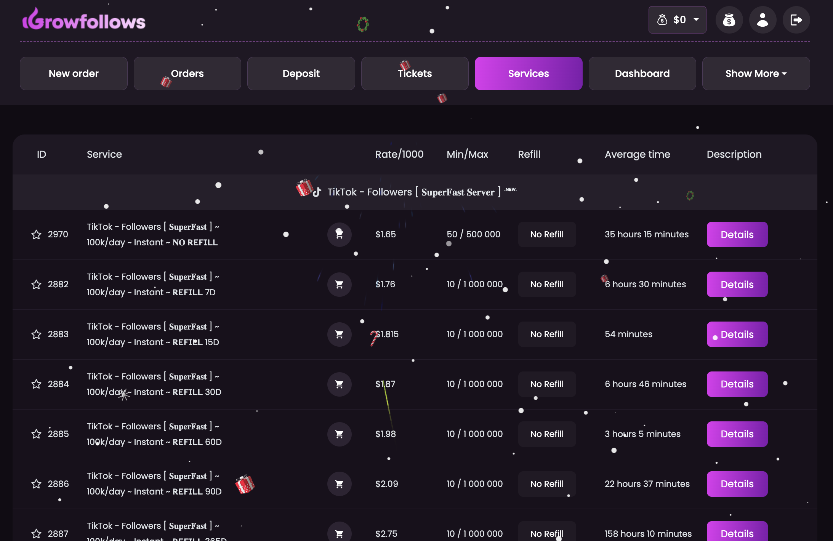Viewport: 833px width, 541px height.
Task: Click the 35 hours 15 minutes value
Action: (x=646, y=234)
